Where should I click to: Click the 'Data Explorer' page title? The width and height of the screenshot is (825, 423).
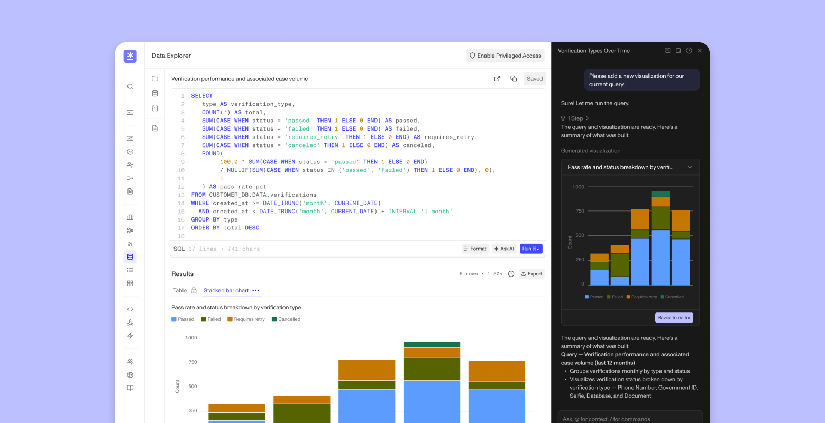point(171,56)
